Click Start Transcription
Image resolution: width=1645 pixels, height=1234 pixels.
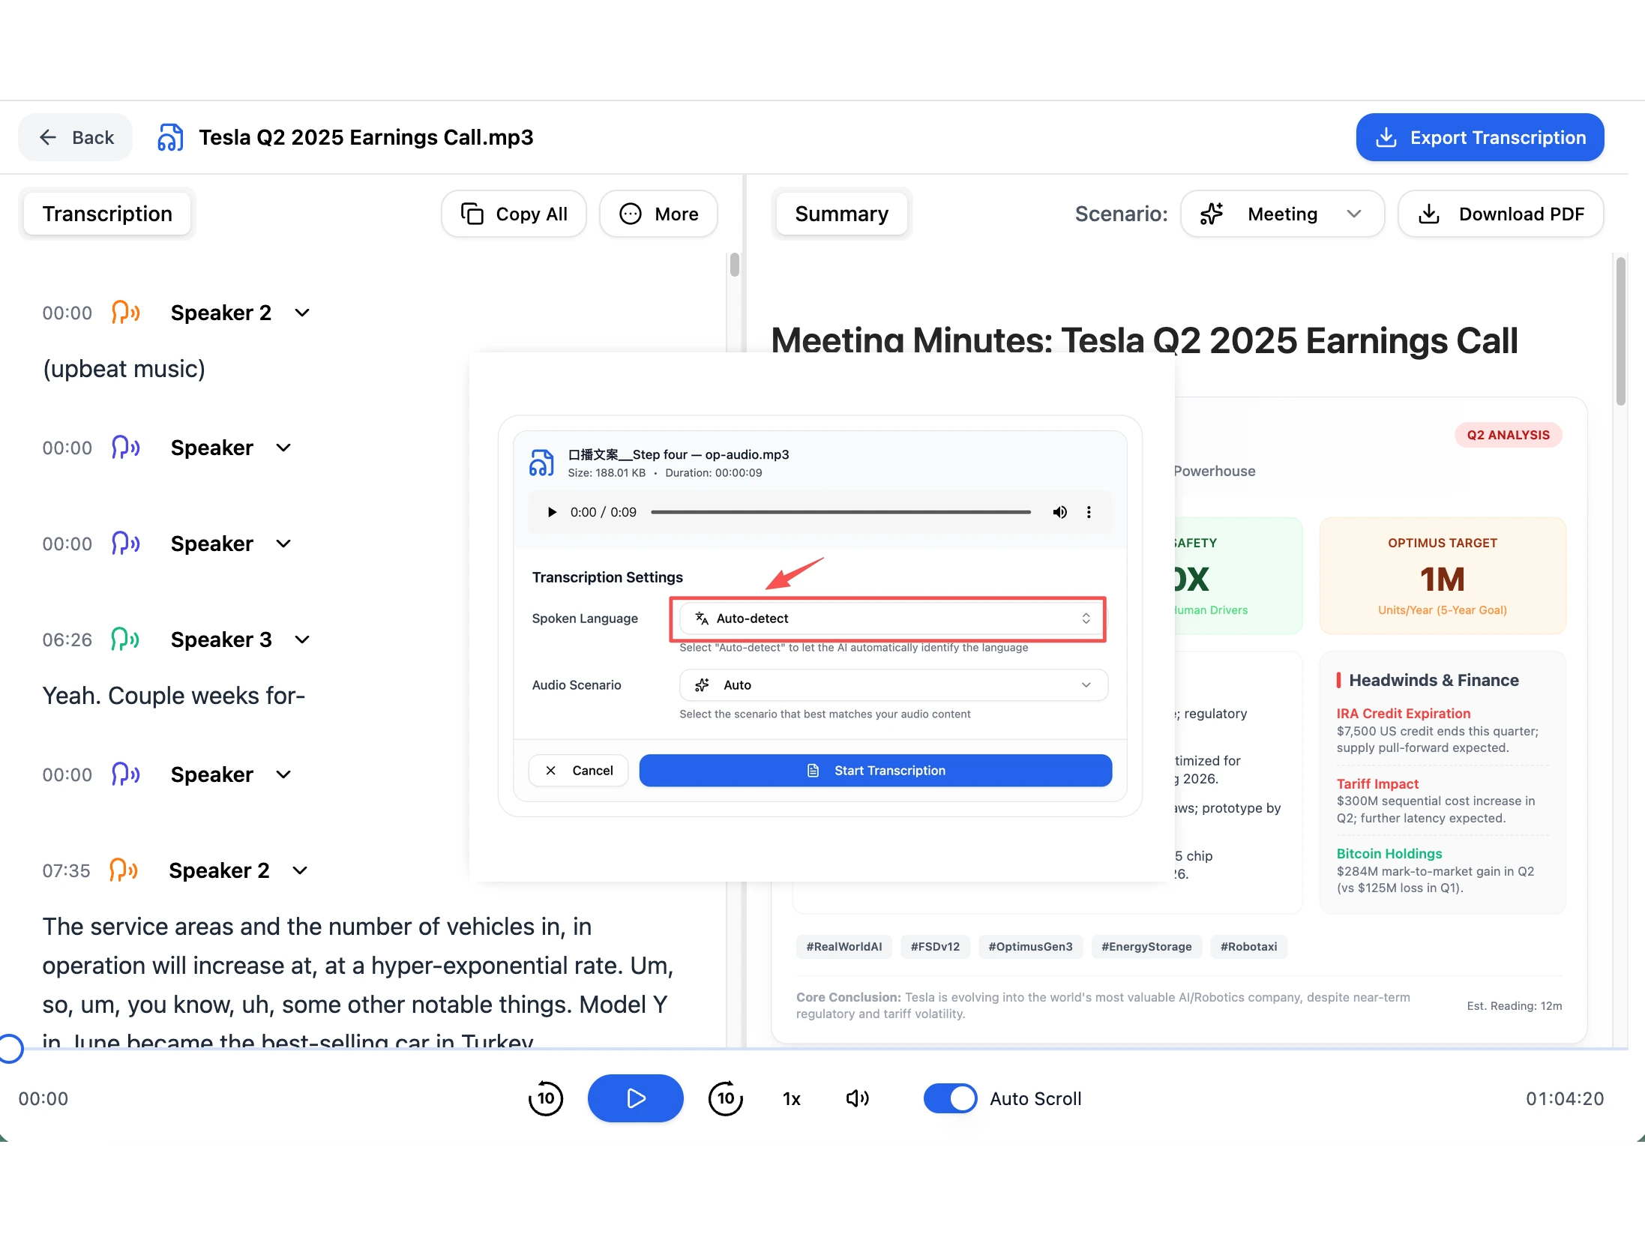click(x=875, y=771)
